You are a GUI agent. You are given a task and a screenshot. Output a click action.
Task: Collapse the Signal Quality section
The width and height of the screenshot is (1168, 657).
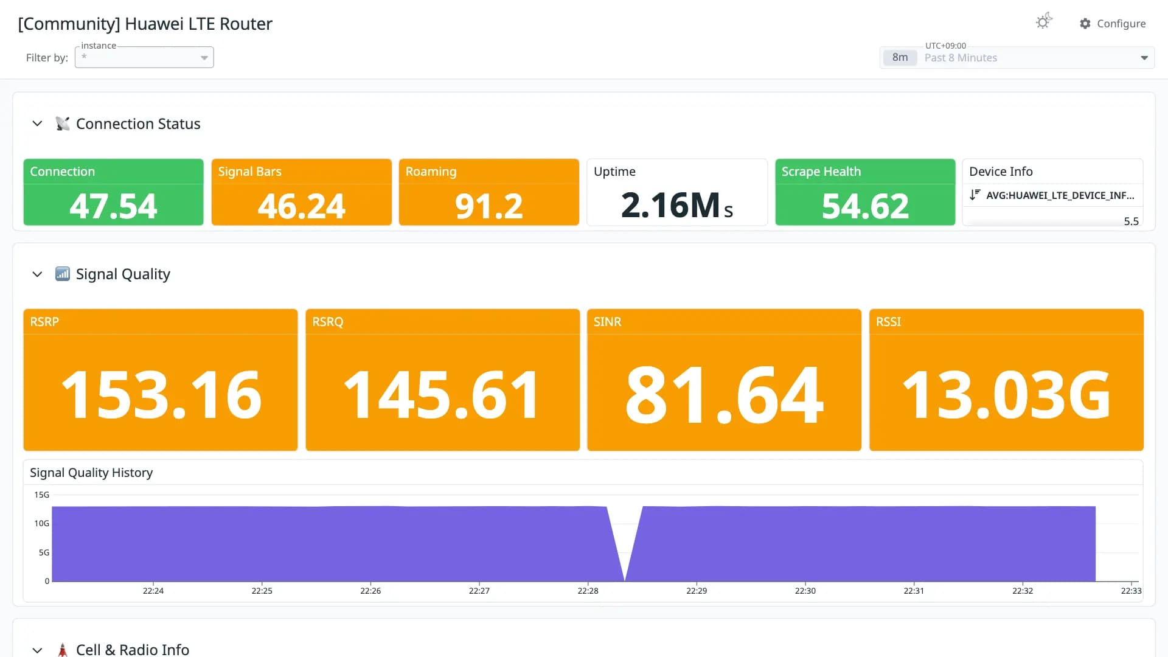(x=37, y=274)
